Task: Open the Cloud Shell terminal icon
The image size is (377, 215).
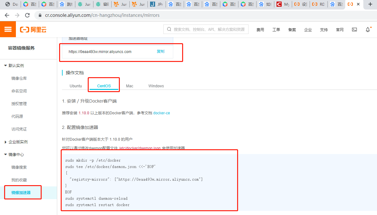Action: coord(354,30)
